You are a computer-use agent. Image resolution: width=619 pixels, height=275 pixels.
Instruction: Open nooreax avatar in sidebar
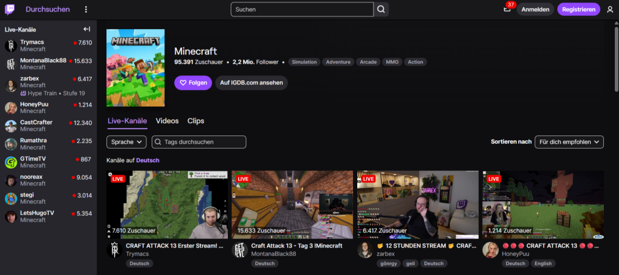(x=11, y=180)
